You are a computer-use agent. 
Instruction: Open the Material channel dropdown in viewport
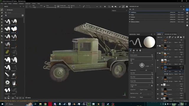(x=119, y=11)
